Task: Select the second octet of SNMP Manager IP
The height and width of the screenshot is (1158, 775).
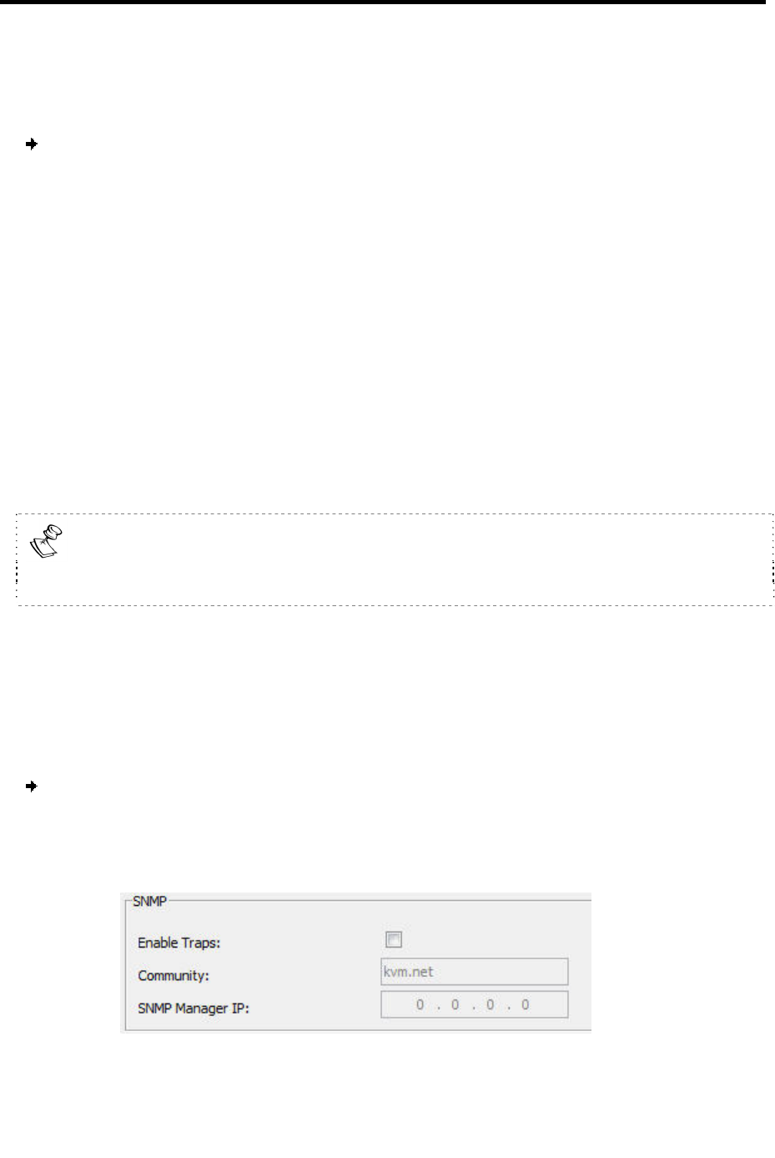Action: coord(455,1004)
